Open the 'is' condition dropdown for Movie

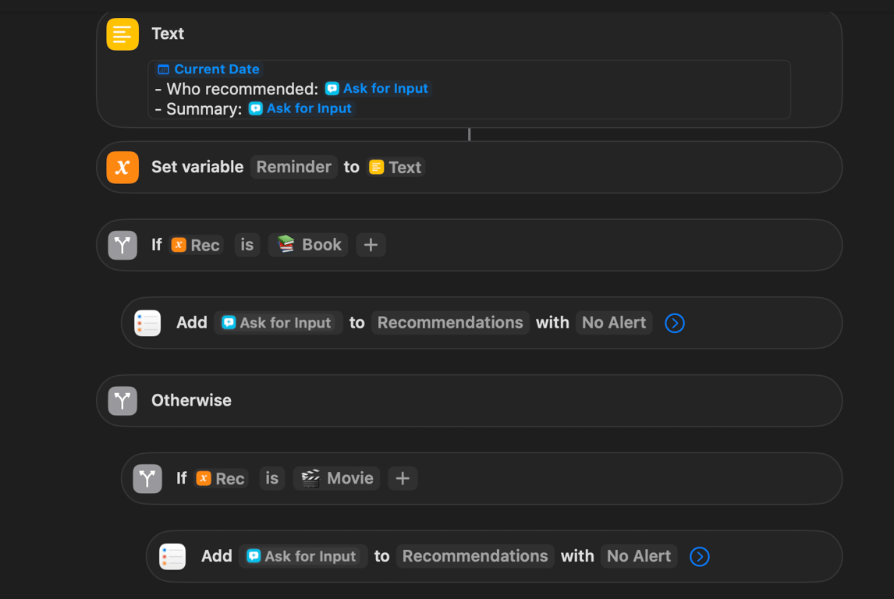271,478
